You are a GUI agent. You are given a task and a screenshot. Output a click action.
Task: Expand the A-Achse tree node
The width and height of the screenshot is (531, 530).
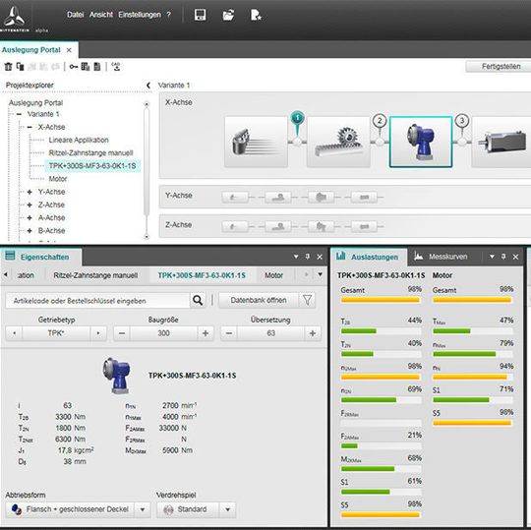tap(29, 217)
